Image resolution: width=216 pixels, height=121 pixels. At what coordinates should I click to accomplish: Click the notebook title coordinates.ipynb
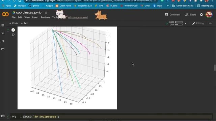click(x=29, y=13)
